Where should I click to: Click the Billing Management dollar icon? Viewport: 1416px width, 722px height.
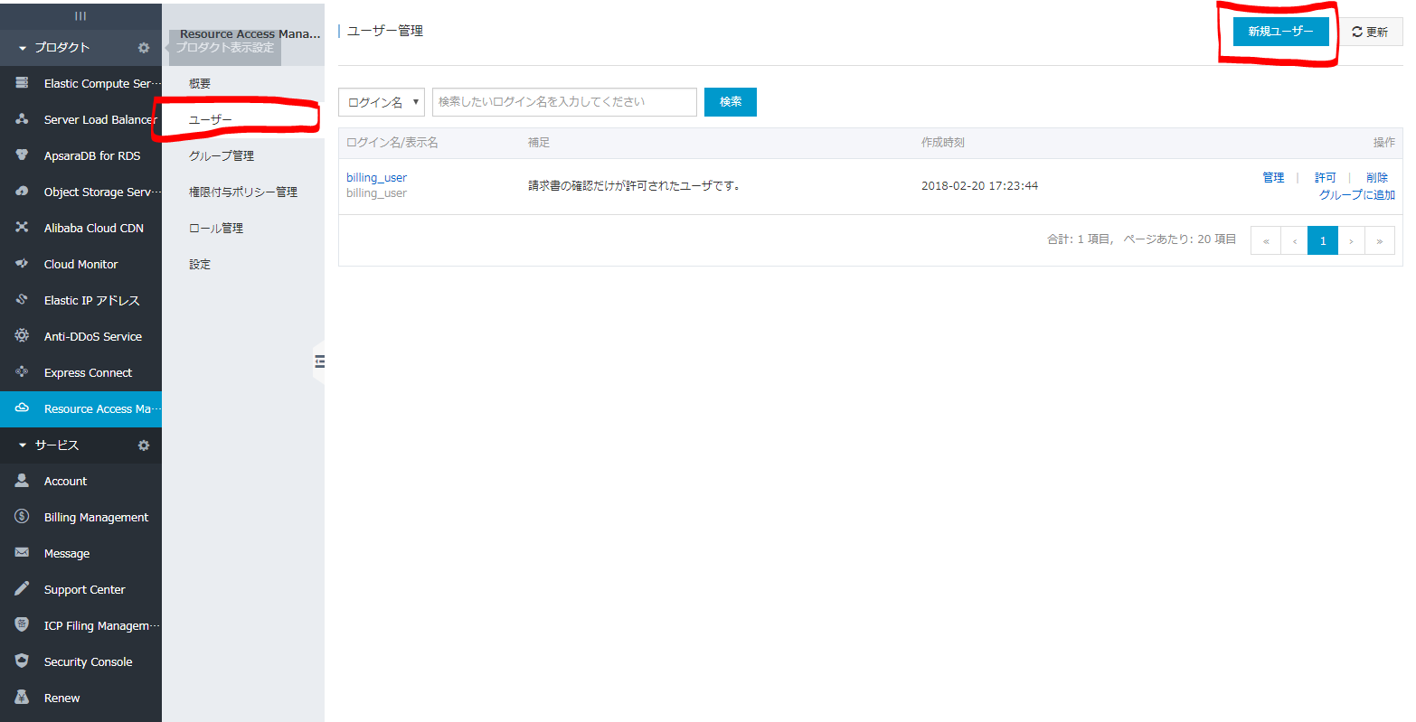[x=22, y=517]
